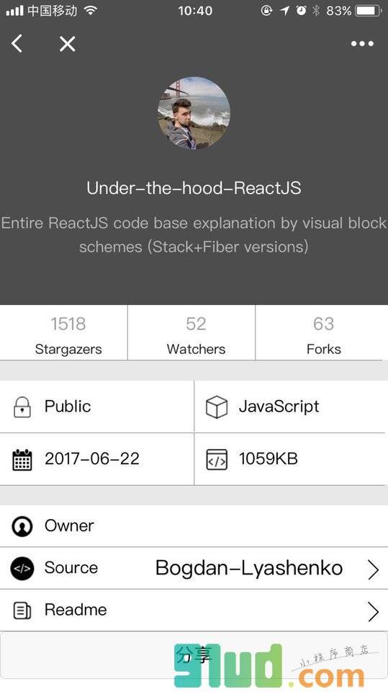Tap the back arrow icon
388x692 pixels.
tap(17, 44)
